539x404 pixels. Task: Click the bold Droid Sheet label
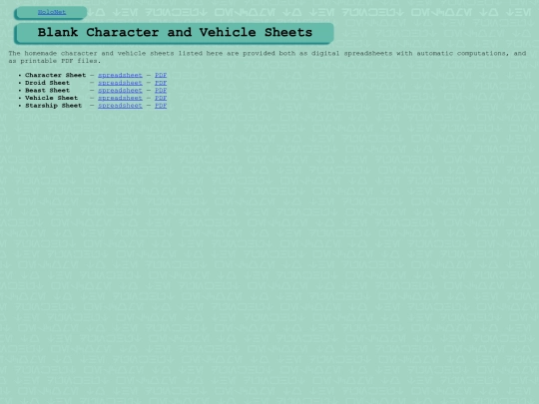(48, 83)
